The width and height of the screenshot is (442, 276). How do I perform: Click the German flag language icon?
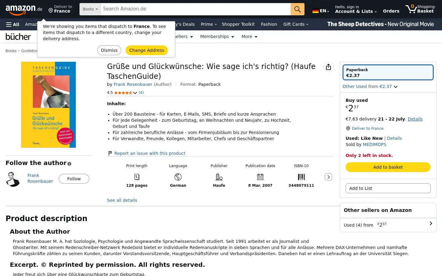315,11
